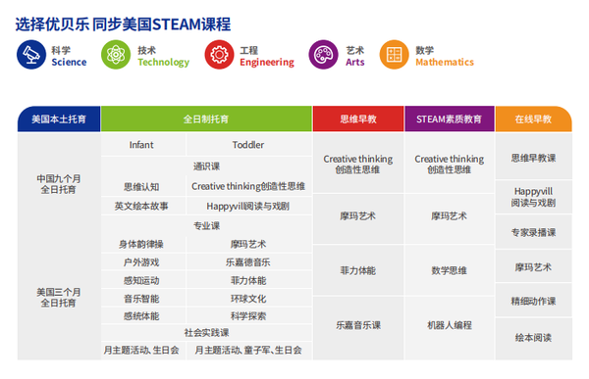The width and height of the screenshot is (589, 379).
Task: Click the green Technology atom icon
Action: (x=116, y=55)
